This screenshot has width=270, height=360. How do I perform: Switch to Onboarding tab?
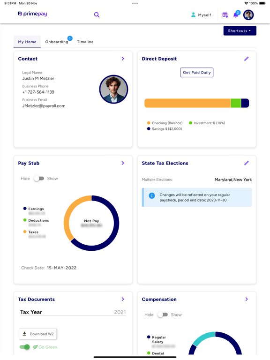(x=56, y=42)
